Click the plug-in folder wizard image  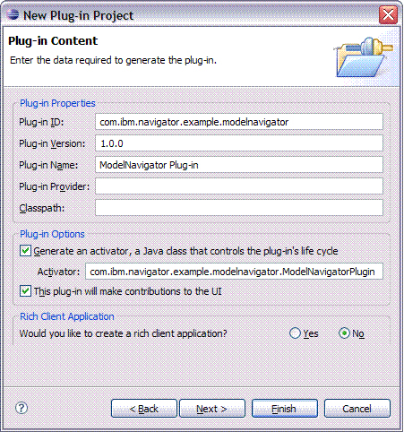click(364, 57)
